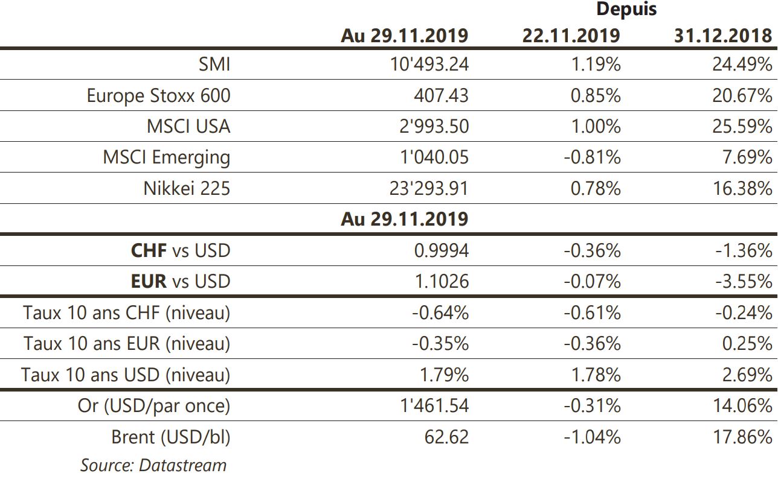
Task: Click the 22.11.2019 column header
Action: 571,36
